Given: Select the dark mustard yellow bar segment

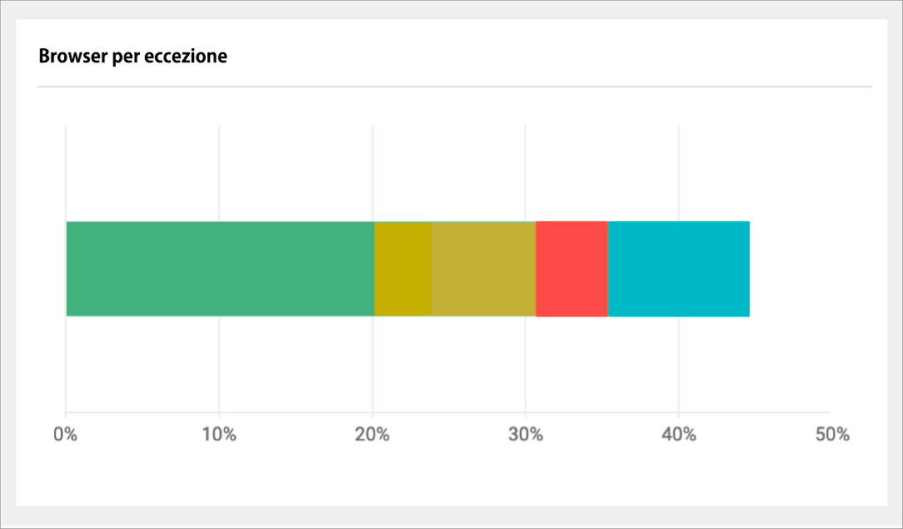Looking at the screenshot, I should coord(403,269).
